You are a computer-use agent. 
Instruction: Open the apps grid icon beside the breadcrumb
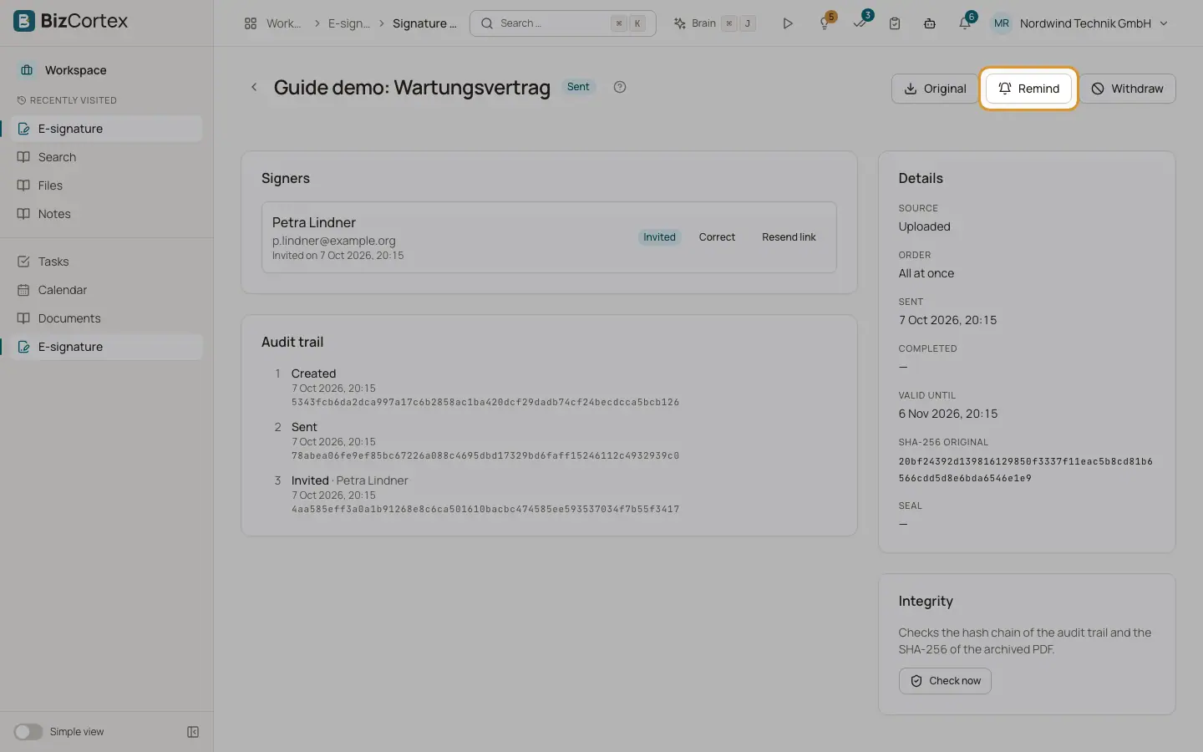coord(251,23)
